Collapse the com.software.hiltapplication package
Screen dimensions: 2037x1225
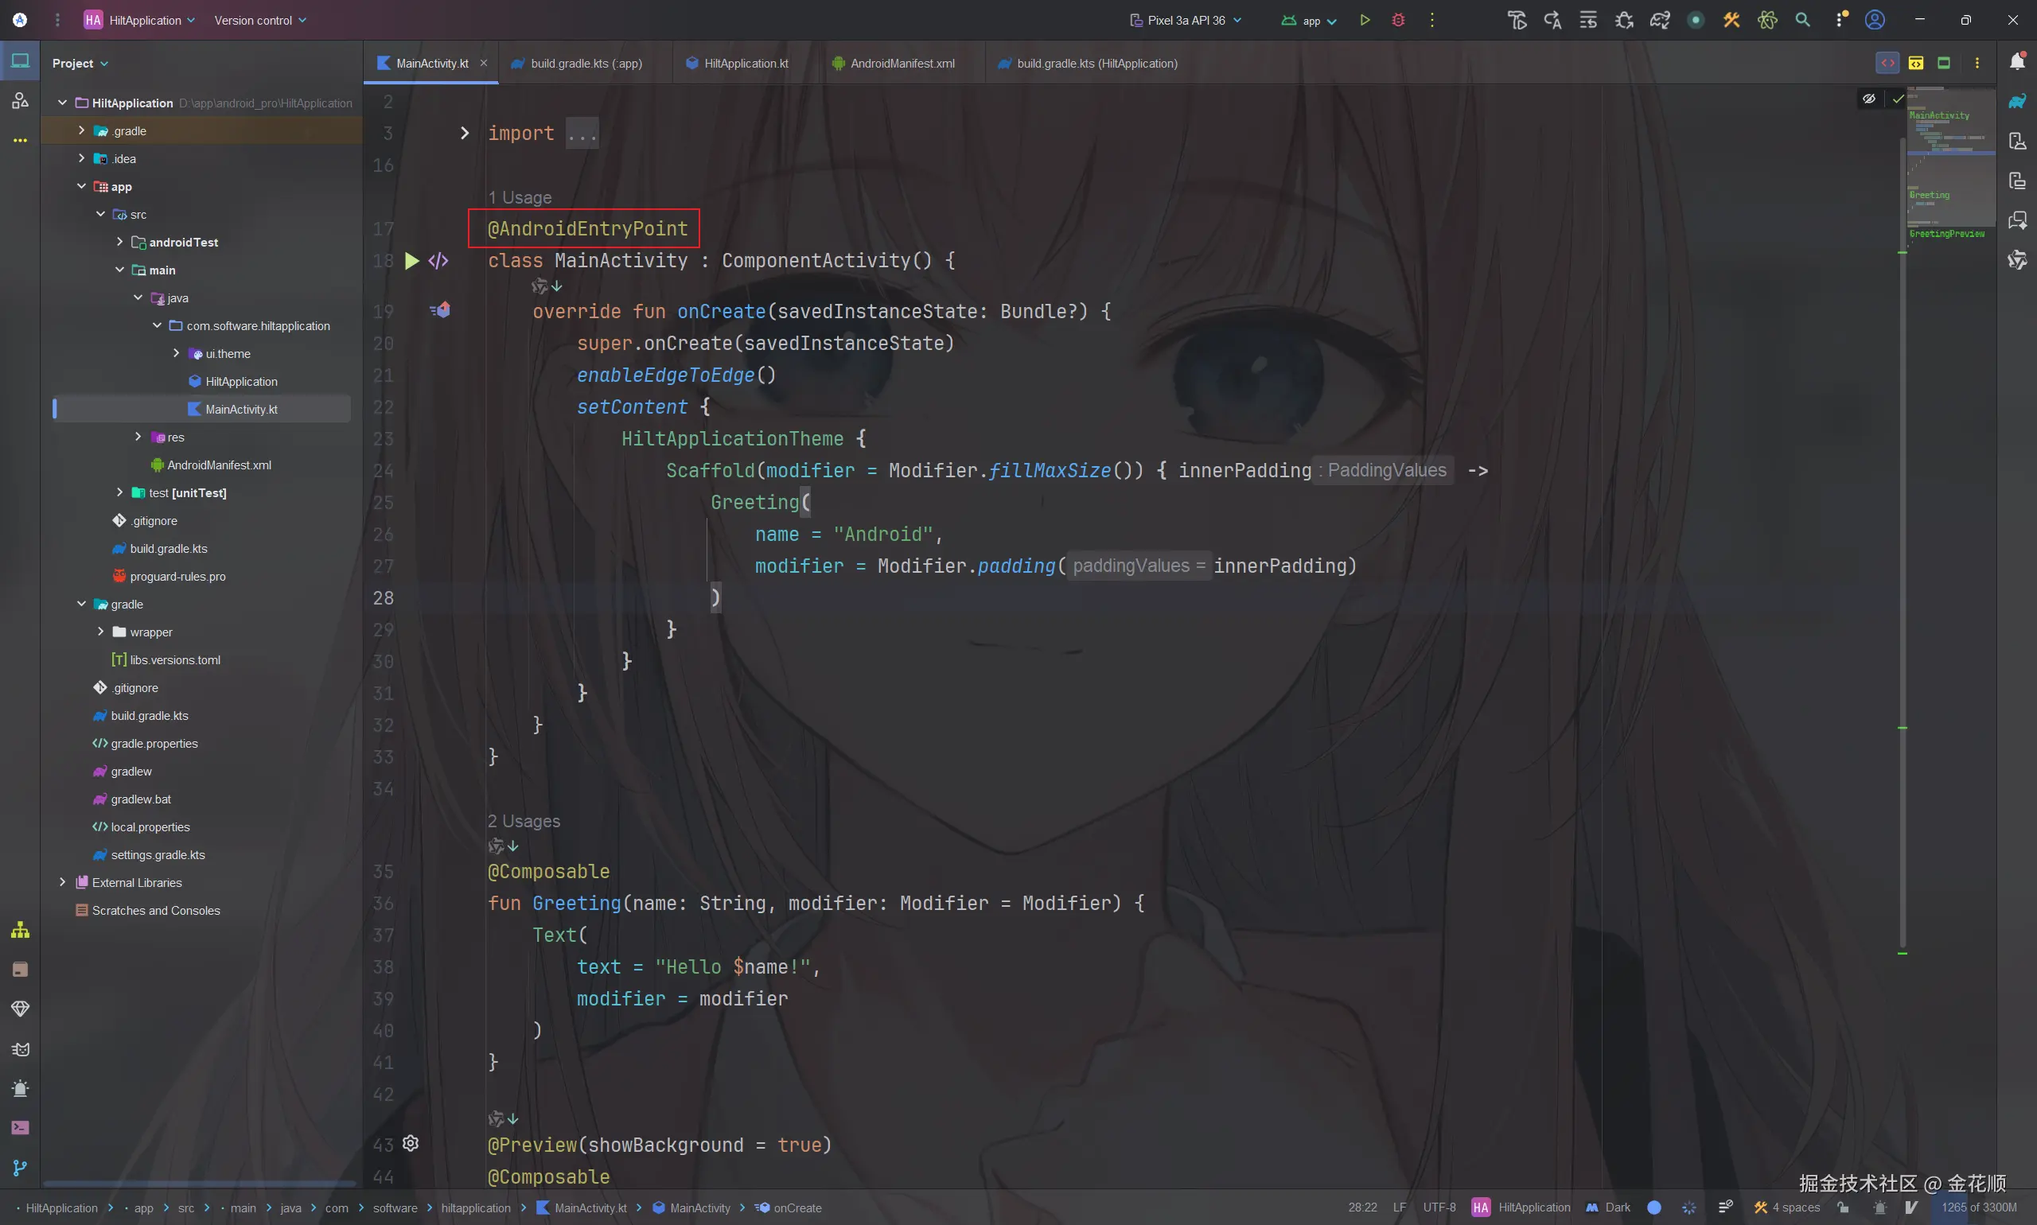tap(156, 325)
